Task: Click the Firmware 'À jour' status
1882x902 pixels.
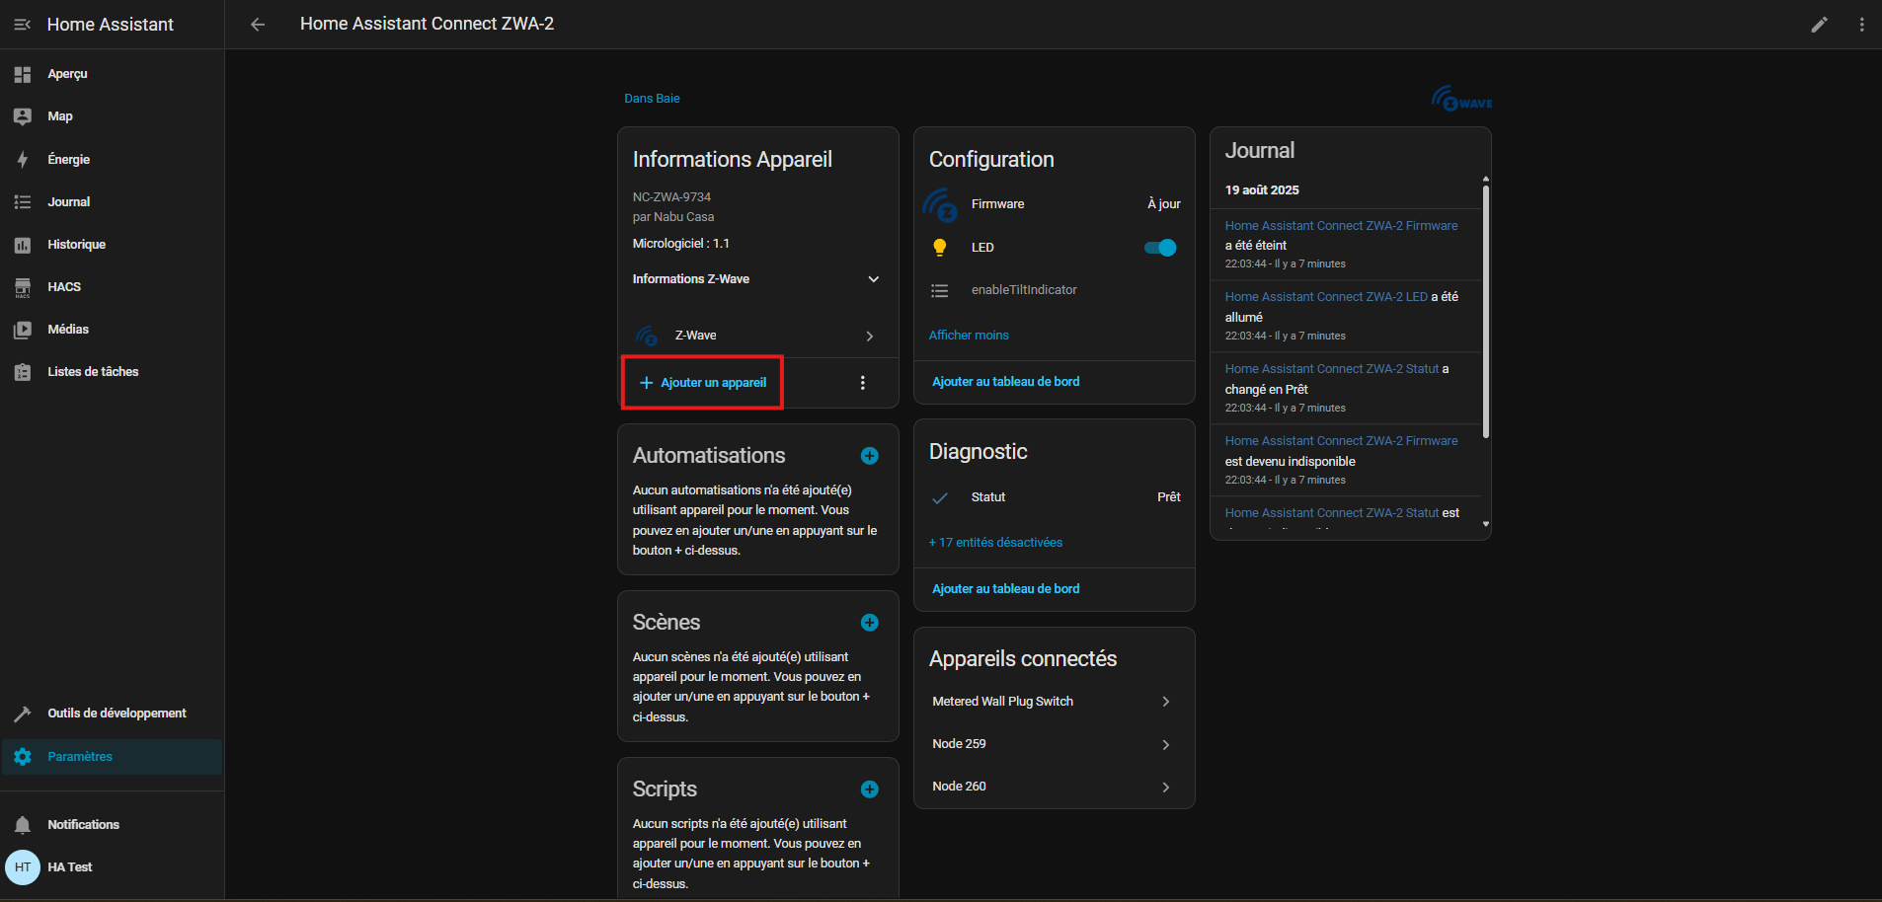Action: tap(1163, 204)
